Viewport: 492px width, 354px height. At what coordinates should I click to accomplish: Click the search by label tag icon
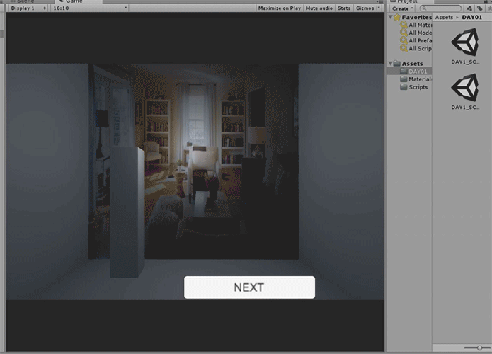click(480, 8)
